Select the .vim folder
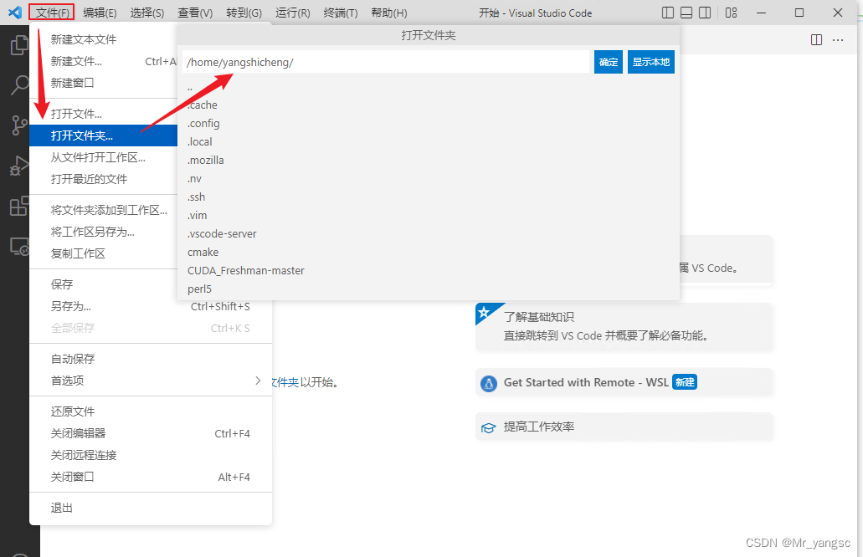 (x=429, y=216)
